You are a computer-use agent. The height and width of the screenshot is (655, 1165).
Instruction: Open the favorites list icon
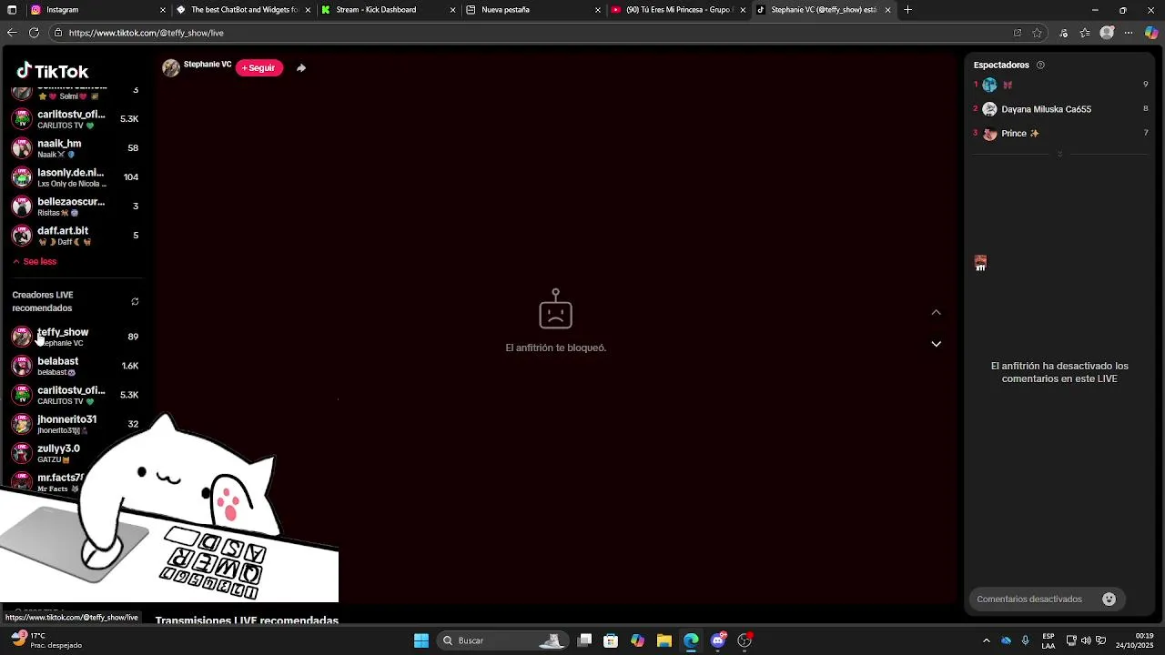click(1085, 33)
